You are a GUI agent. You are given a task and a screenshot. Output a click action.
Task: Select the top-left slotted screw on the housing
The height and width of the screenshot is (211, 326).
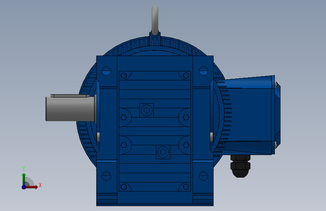(106, 71)
